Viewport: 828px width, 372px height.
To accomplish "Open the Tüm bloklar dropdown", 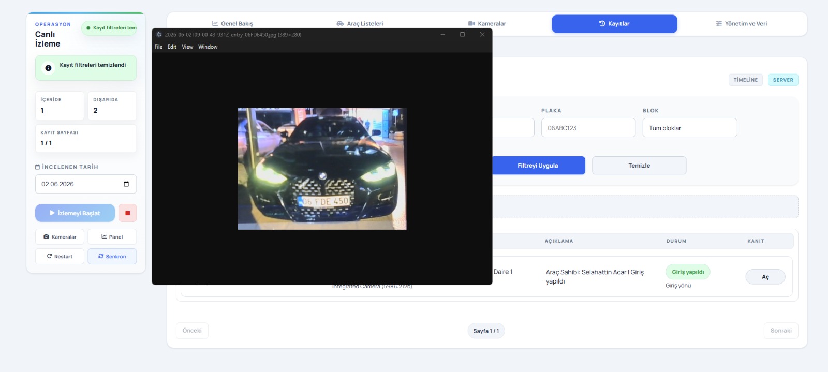I will [x=690, y=128].
